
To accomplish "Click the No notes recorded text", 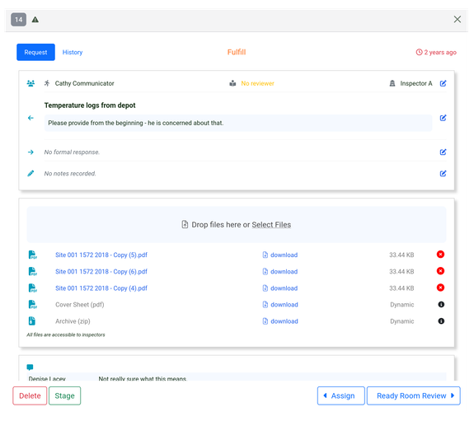I will click(x=70, y=174).
